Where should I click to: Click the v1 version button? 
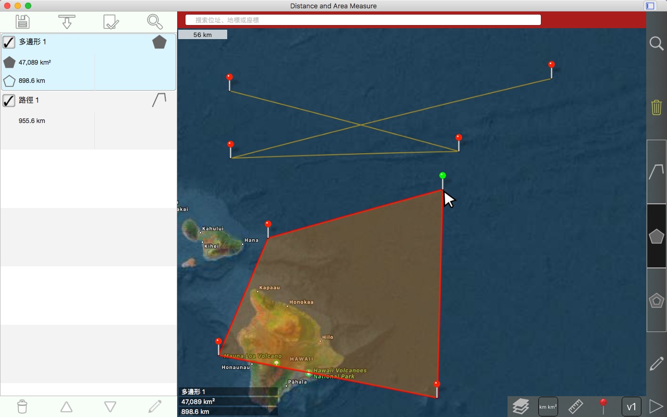point(631,407)
